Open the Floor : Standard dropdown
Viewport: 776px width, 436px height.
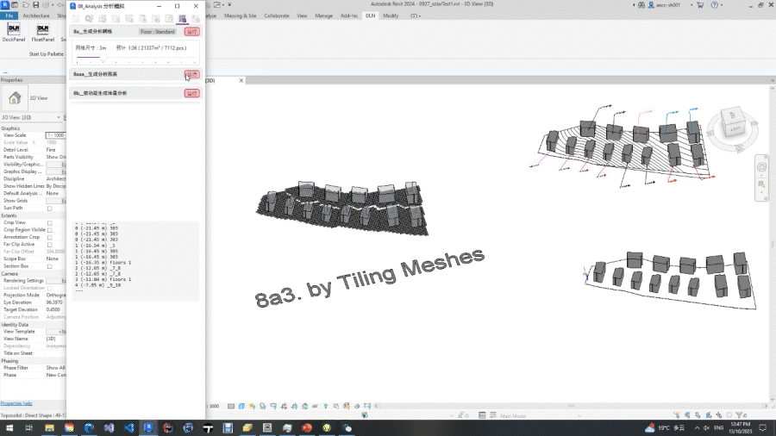click(158, 32)
